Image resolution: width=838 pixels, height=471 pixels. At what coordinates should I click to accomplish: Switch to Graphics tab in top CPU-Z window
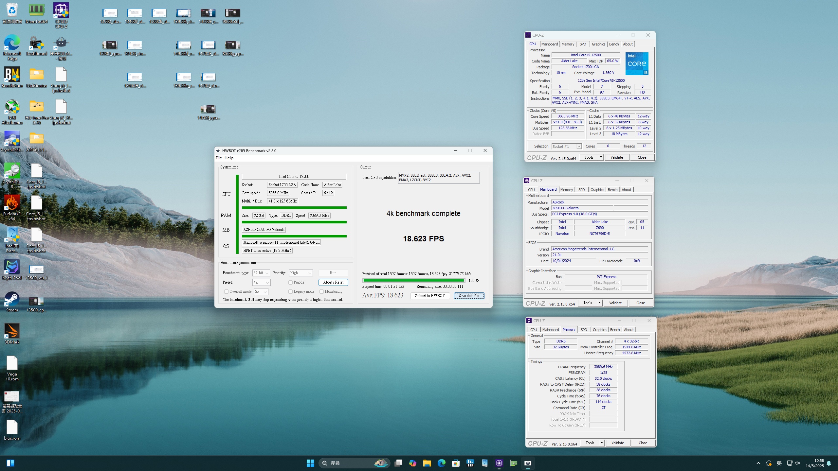[598, 44]
